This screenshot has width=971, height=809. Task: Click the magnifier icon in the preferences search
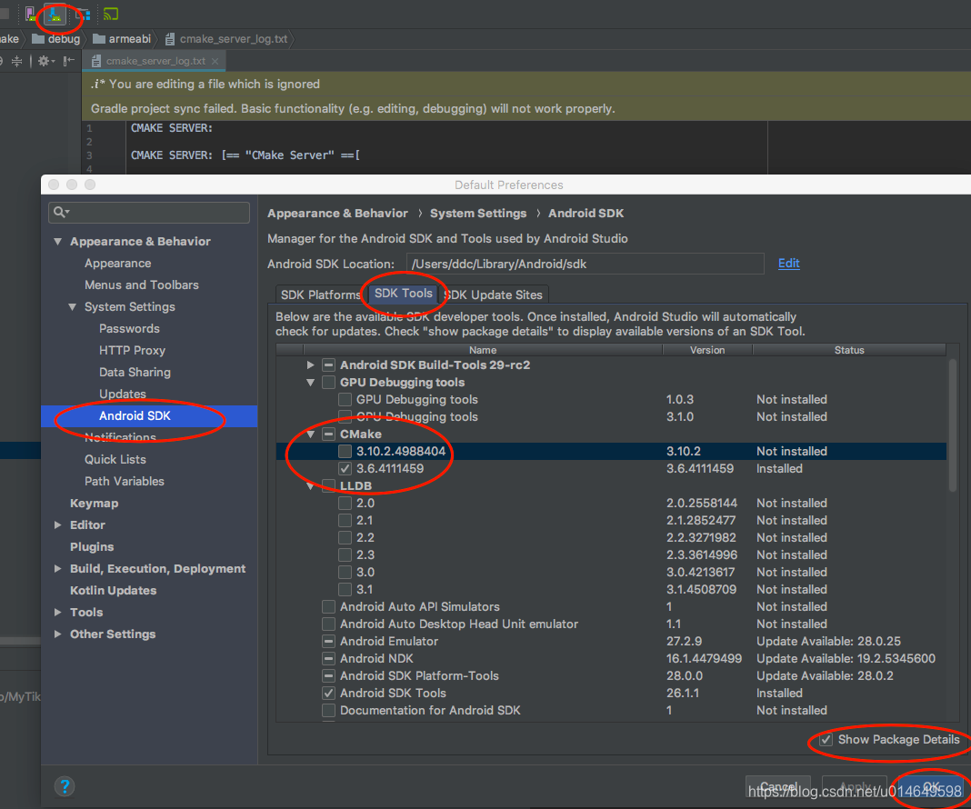[59, 213]
